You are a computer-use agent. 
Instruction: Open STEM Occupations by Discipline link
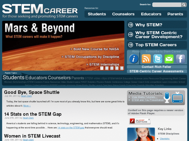pyautogui.click(x=90, y=57)
